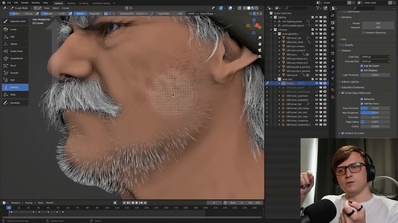Open the timeline Marker menu
This screenshot has width=398, height=223.
pos(50,203)
